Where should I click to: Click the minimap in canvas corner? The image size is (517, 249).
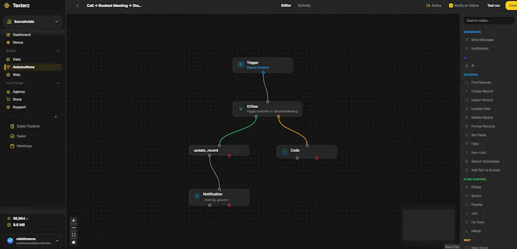point(428,225)
